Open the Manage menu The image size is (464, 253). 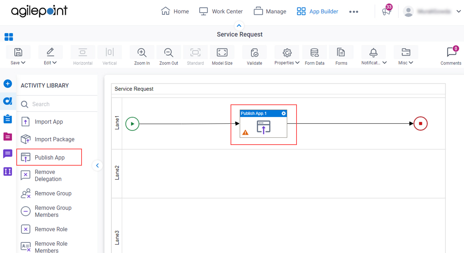(x=270, y=11)
